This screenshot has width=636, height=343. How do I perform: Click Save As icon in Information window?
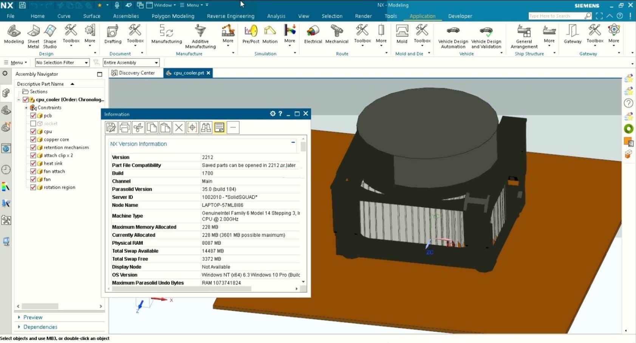[111, 127]
